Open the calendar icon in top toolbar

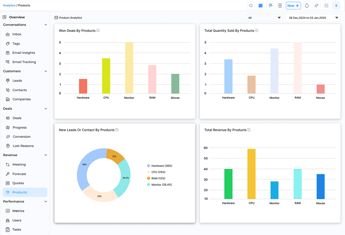point(260,5)
